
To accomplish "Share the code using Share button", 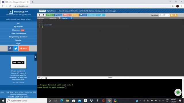I will point(75,15).
